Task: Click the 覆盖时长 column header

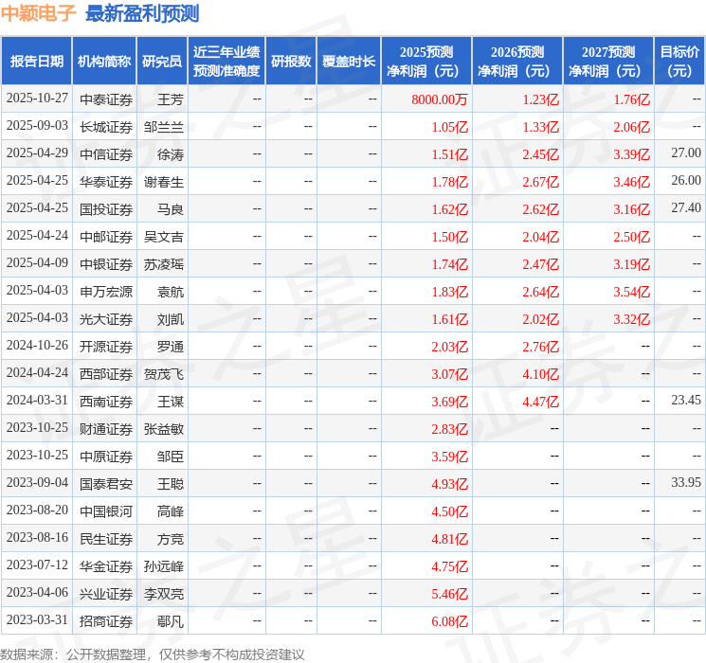Action: 348,61
